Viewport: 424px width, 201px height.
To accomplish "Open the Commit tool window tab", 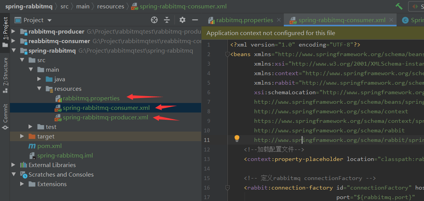I will click(5, 116).
